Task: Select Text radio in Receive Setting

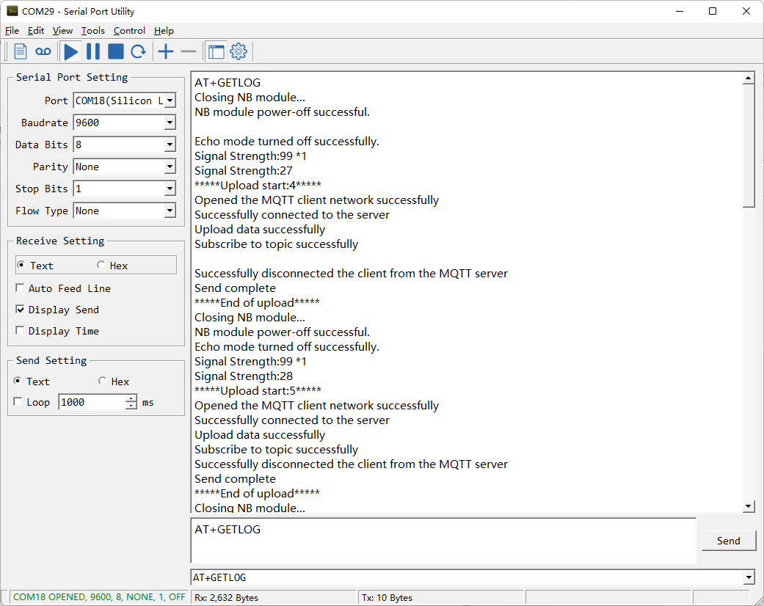Action: click(21, 265)
